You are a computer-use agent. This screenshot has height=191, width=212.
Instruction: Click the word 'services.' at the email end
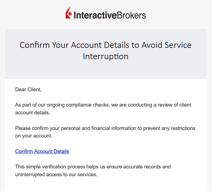click(87, 175)
